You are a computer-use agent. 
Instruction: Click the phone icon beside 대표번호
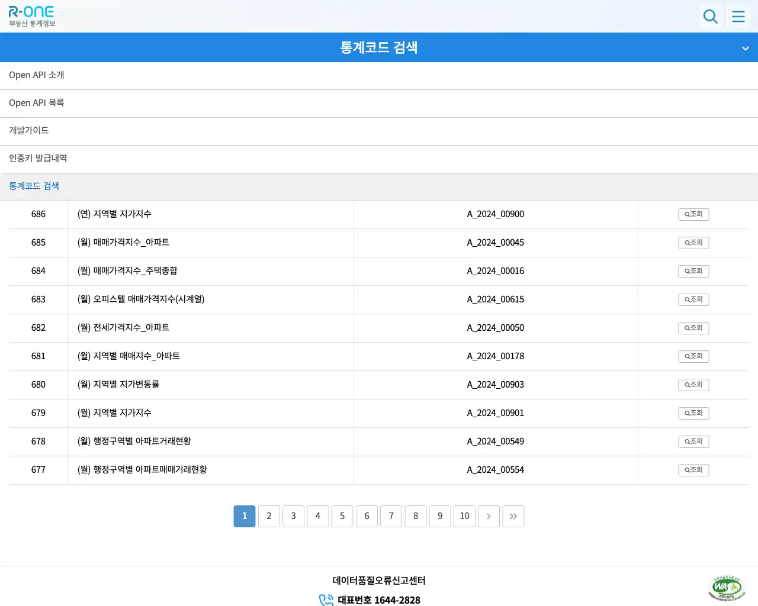click(326, 600)
